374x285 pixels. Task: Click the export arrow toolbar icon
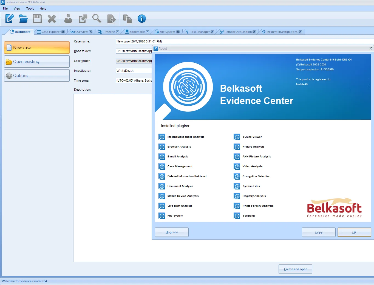83,19
